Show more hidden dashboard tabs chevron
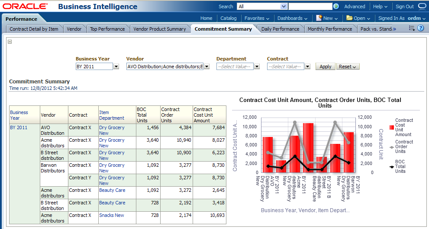Screen dimensions: 429x229 point(394,29)
